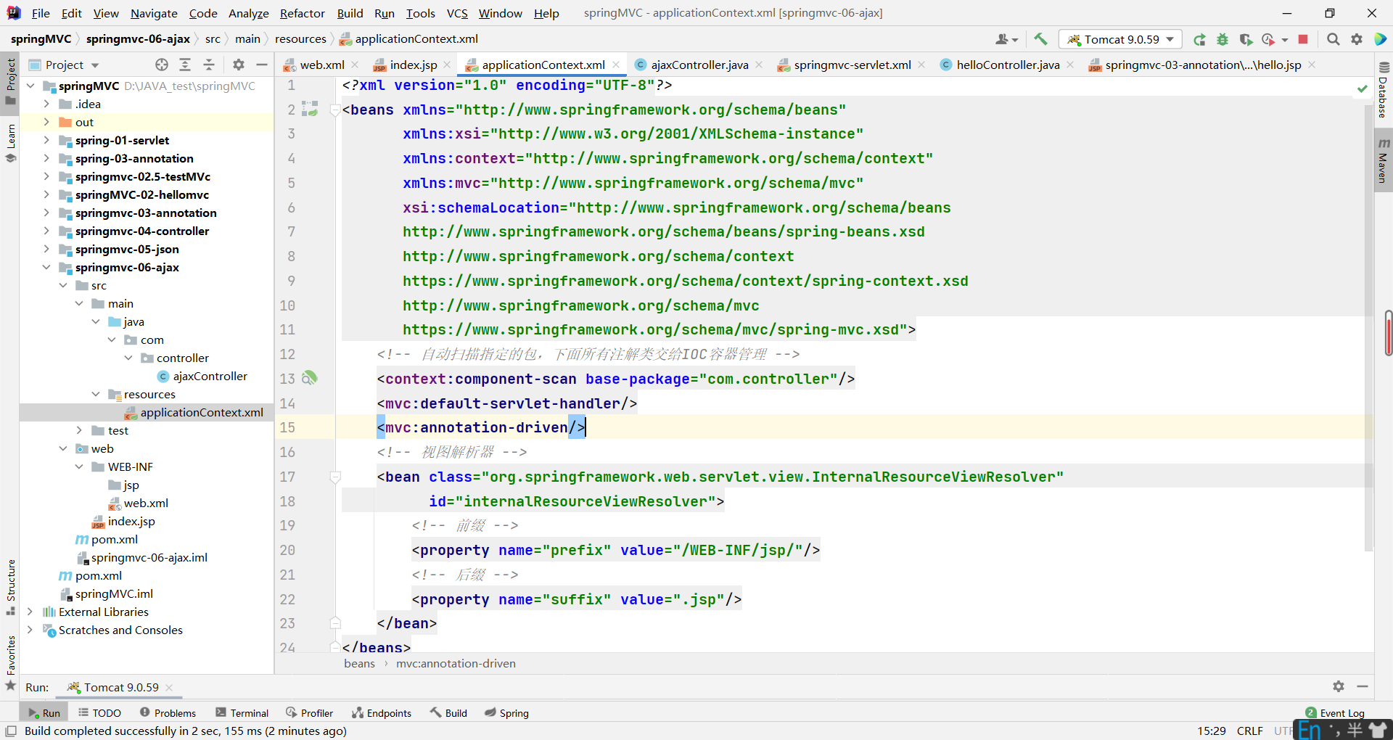Open the VCS menu
The width and height of the screenshot is (1393, 740).
tap(457, 13)
